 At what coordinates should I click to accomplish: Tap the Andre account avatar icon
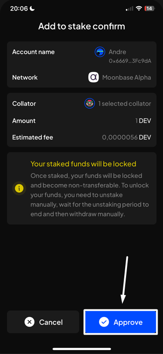click(x=100, y=52)
